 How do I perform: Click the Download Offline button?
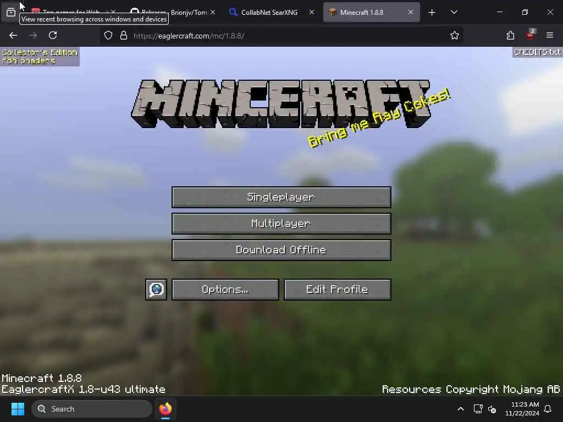tap(281, 250)
